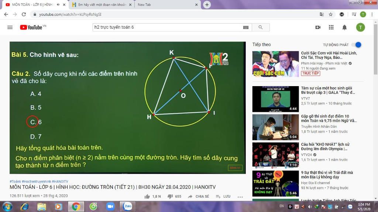Click the Chrome profile avatar T in toolbar
This screenshot has height=212, width=378.
[363, 14]
